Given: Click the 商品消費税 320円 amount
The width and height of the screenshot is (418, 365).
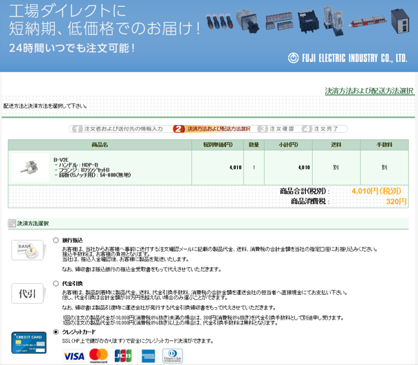Looking at the screenshot, I should (x=396, y=201).
